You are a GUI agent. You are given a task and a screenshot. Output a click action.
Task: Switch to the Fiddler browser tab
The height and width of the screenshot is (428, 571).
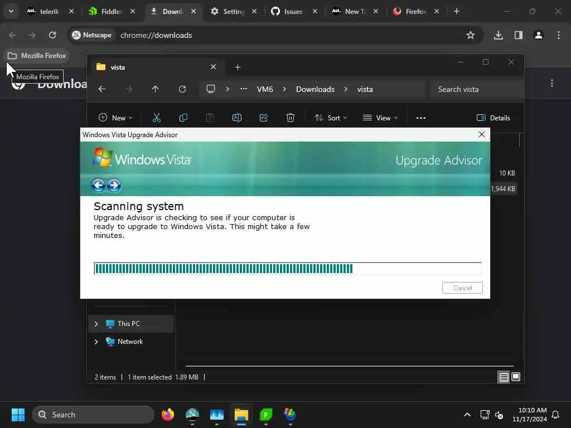[110, 11]
